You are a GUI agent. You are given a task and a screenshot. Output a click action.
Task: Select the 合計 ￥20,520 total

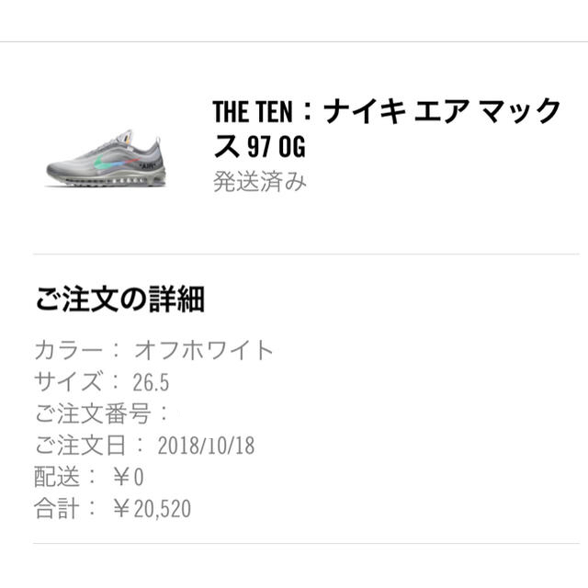[x=112, y=508]
